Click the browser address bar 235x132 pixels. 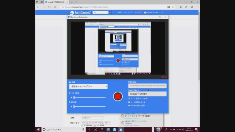[x=114, y=7]
